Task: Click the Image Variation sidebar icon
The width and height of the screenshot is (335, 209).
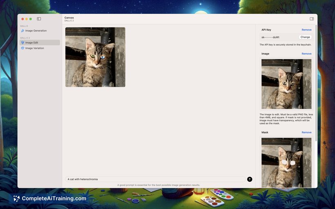Action: pyautogui.click(x=22, y=48)
